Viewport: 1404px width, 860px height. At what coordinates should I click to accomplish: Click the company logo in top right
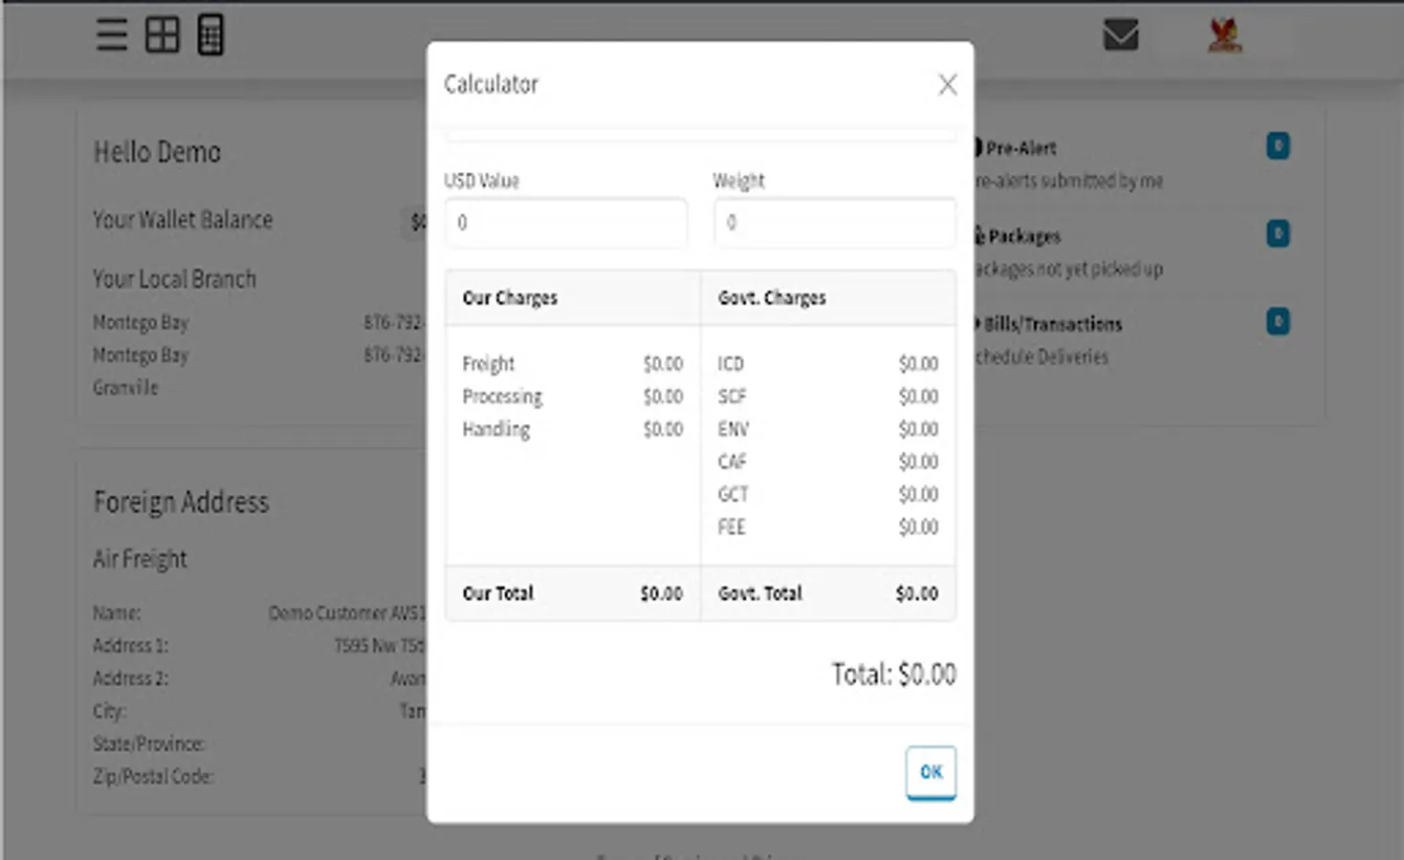coord(1227,36)
